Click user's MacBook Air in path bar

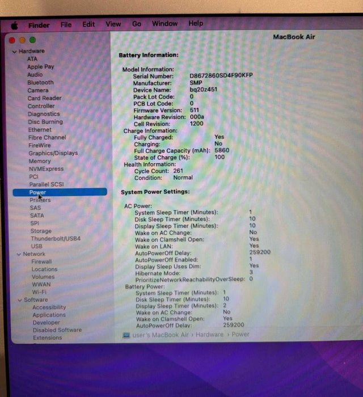161,335
